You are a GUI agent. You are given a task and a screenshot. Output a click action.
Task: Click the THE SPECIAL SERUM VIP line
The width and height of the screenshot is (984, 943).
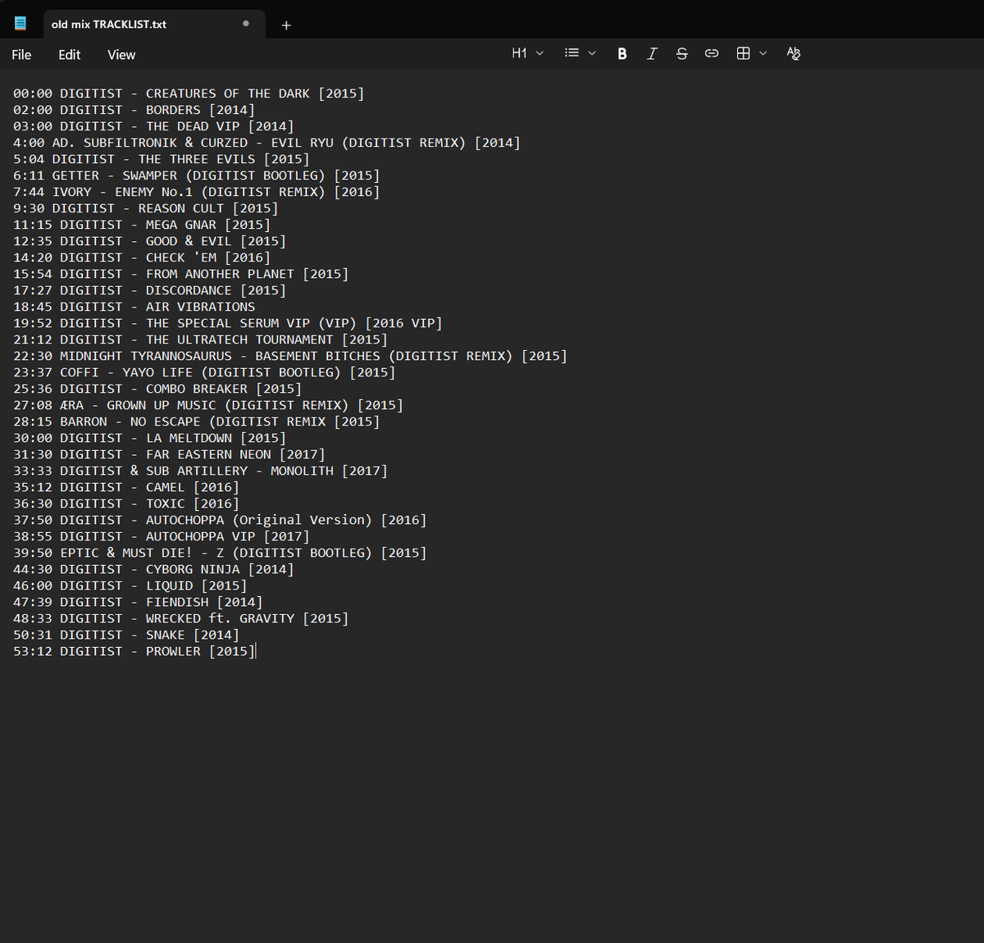tap(228, 323)
